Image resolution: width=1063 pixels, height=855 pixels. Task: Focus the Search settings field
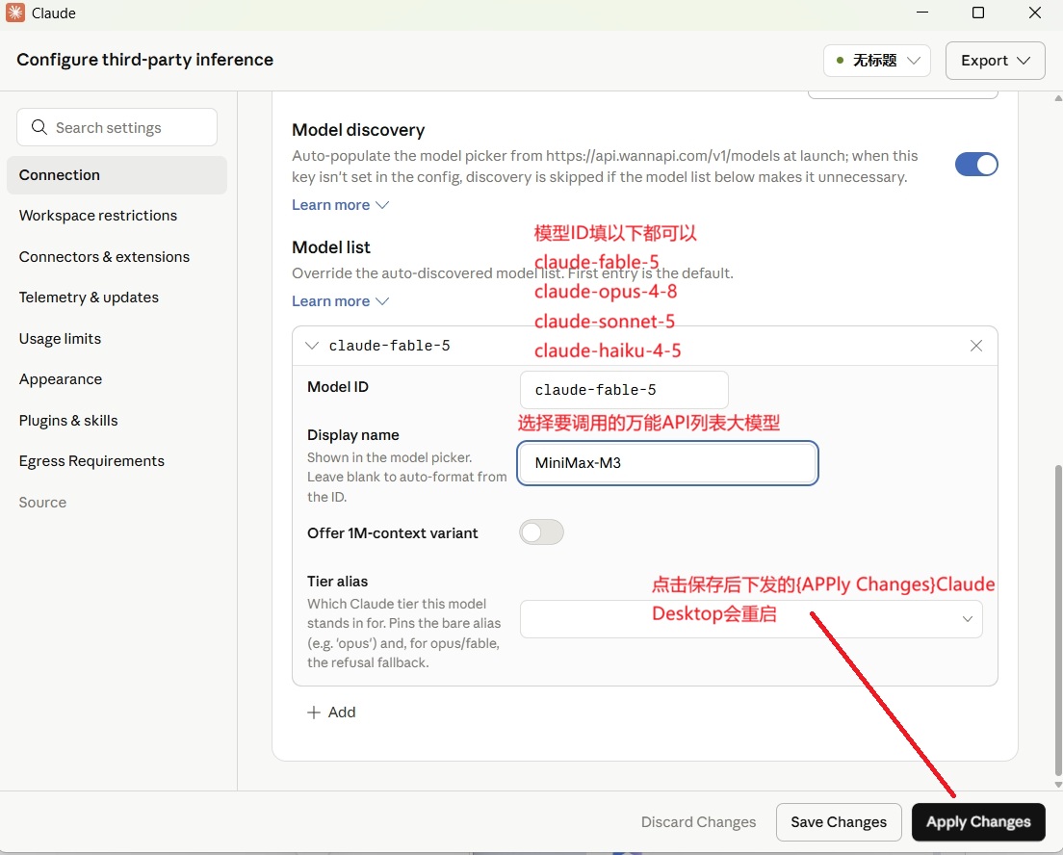coord(117,127)
